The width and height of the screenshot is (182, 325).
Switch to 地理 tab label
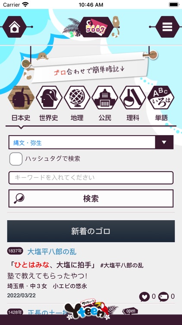pos(77,118)
